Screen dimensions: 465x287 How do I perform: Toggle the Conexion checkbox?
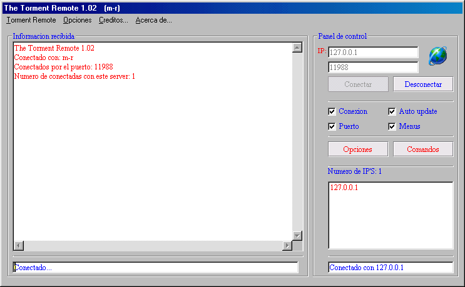click(x=332, y=112)
